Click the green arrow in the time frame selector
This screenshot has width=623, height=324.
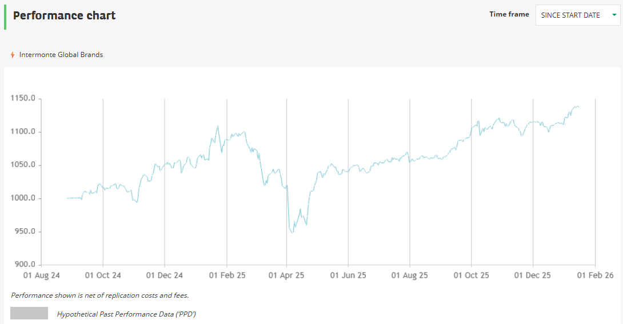tap(614, 15)
